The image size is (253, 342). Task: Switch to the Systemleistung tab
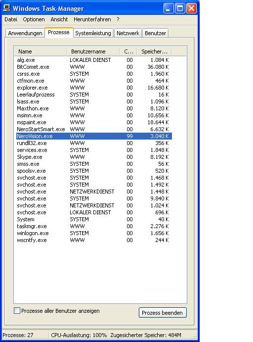point(93,33)
